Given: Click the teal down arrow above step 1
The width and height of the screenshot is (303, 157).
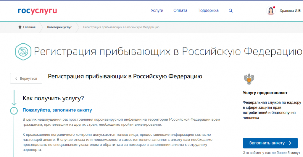Looking at the screenshot, I should click(14, 99).
